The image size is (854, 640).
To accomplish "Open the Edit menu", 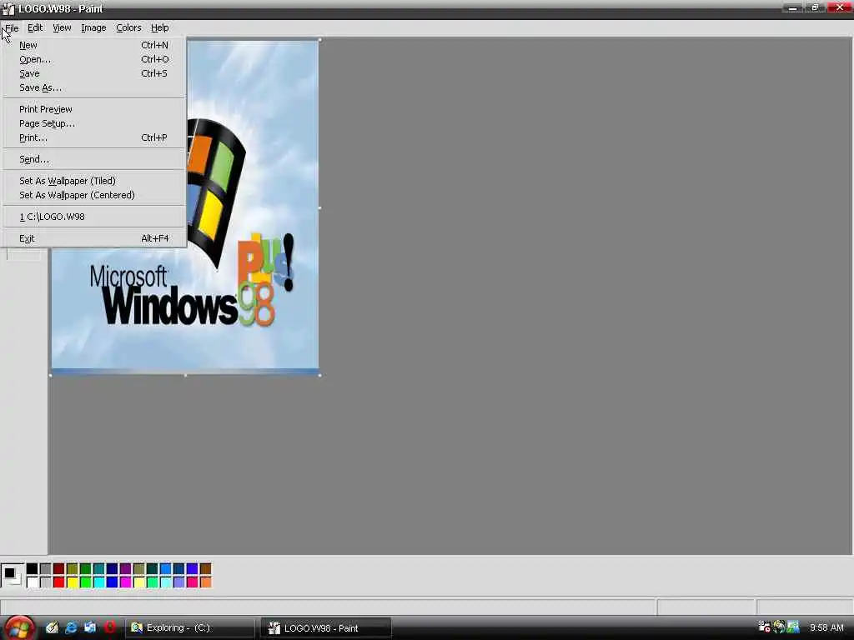I will [x=35, y=27].
